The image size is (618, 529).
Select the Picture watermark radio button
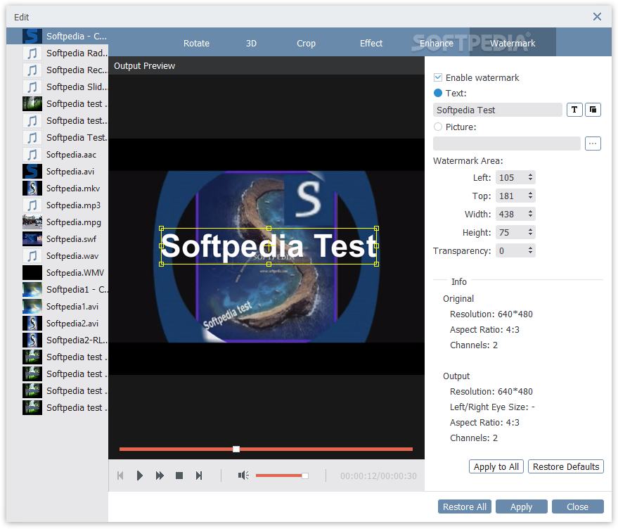[437, 127]
